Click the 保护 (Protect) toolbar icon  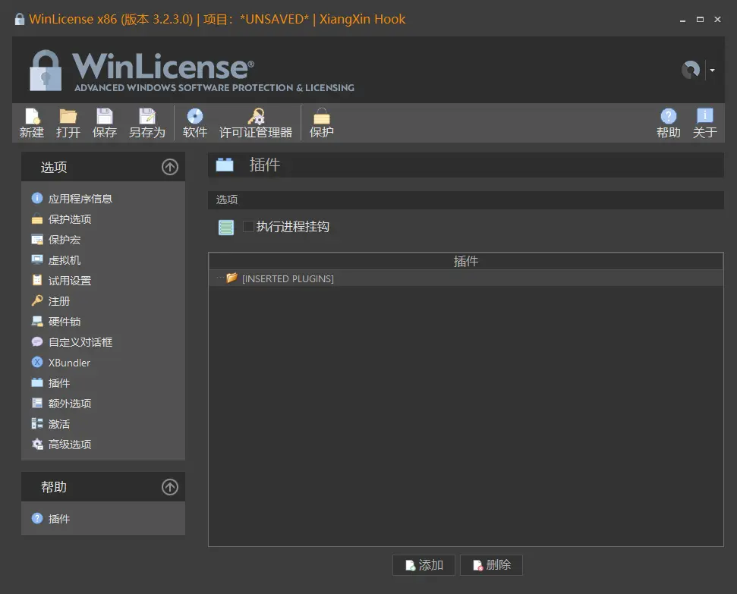[x=322, y=123]
